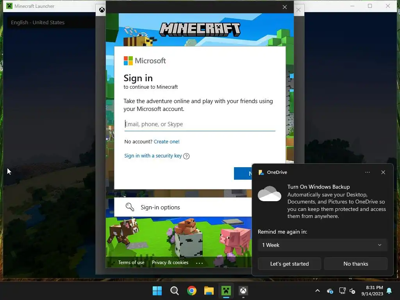The width and height of the screenshot is (400, 300).
Task: Show hidden system tray icons
Action: click(318, 291)
